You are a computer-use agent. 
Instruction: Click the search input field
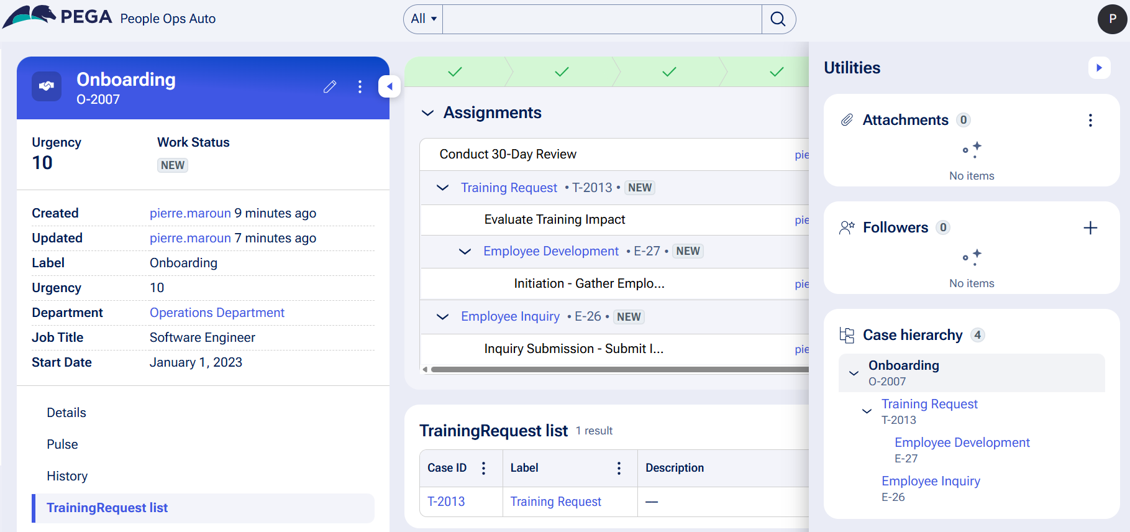point(601,19)
